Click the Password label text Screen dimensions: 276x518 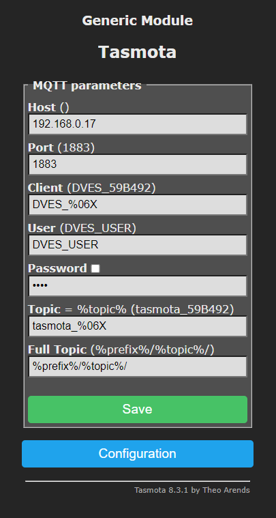pyautogui.click(x=57, y=268)
